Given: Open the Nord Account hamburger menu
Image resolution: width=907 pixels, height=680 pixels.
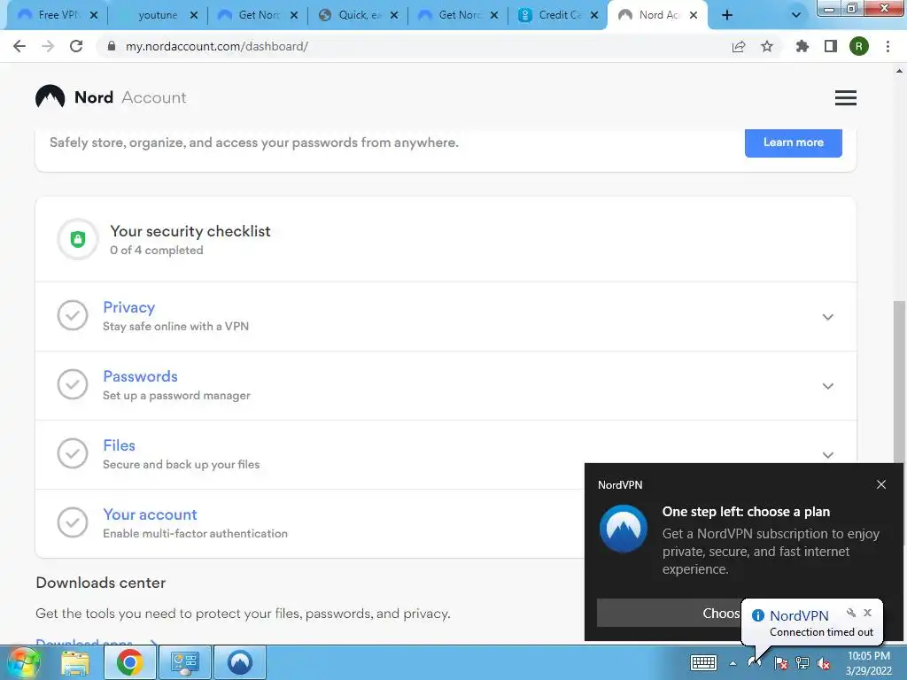Looking at the screenshot, I should point(846,97).
